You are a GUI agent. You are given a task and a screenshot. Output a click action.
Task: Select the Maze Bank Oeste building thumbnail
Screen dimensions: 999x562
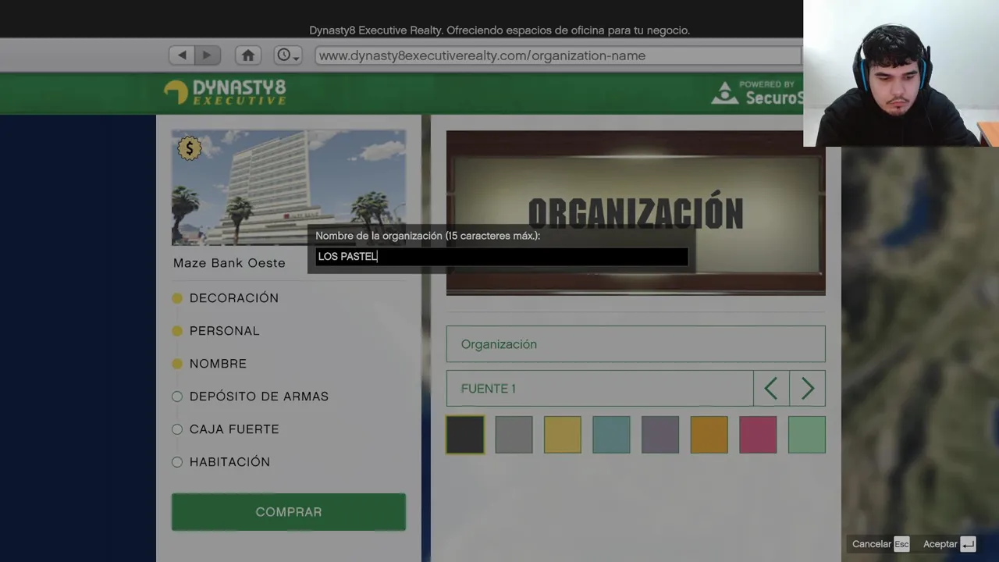[289, 187]
